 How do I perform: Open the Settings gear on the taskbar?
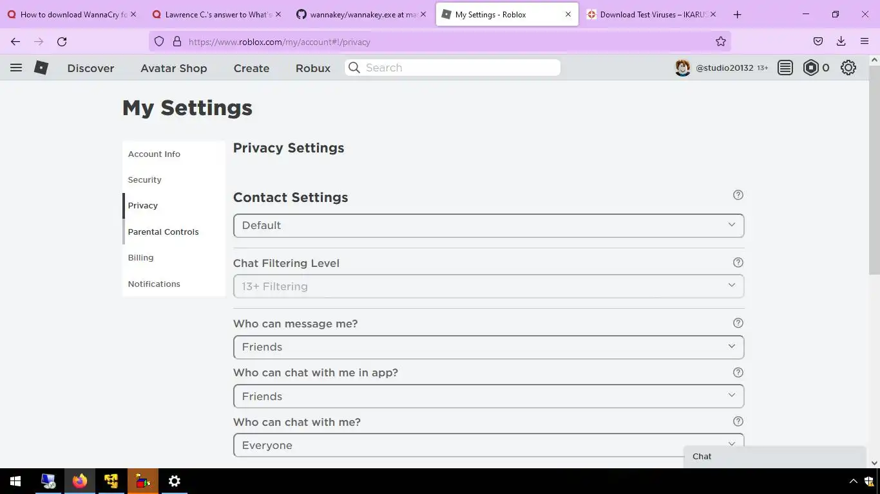(175, 481)
